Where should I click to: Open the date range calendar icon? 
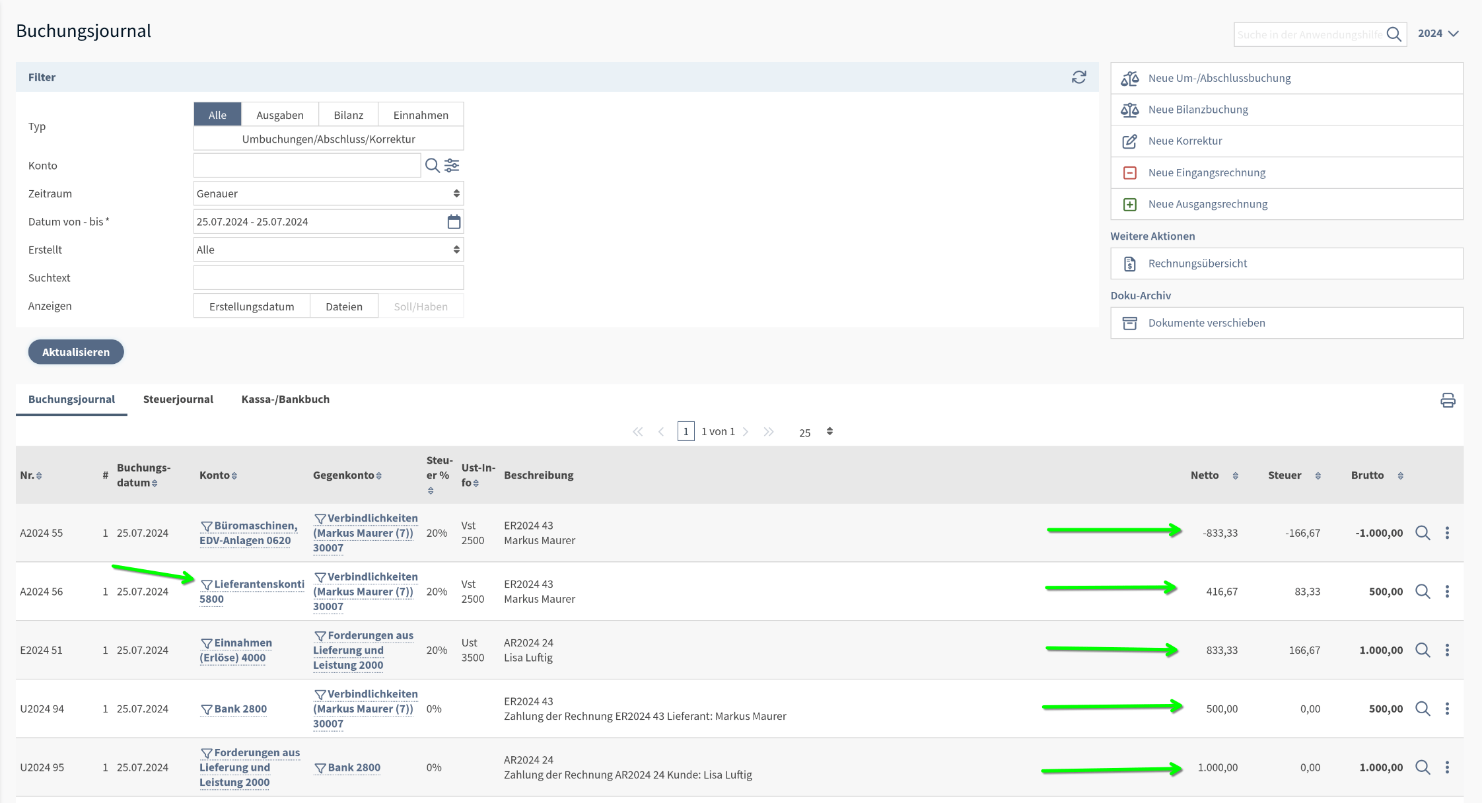click(x=454, y=222)
